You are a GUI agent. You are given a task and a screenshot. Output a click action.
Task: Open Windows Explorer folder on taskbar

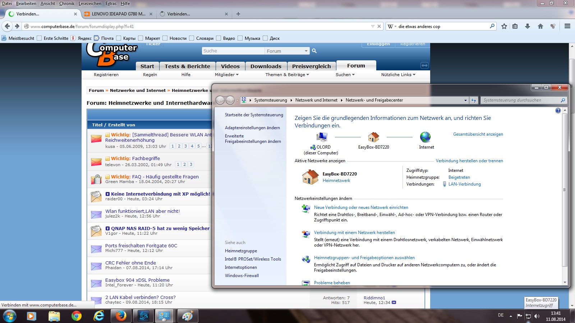(54, 316)
